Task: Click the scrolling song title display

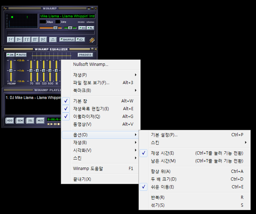Action: pos(67,16)
